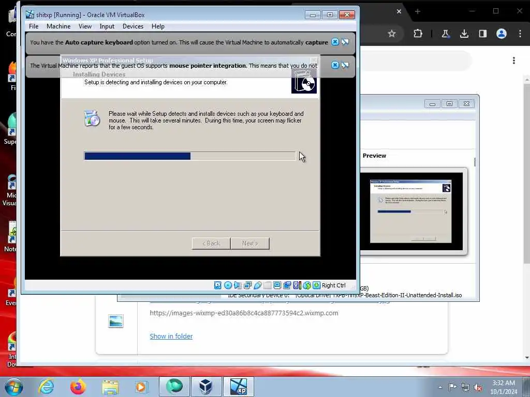Open a new Chrome tab

click(x=418, y=11)
